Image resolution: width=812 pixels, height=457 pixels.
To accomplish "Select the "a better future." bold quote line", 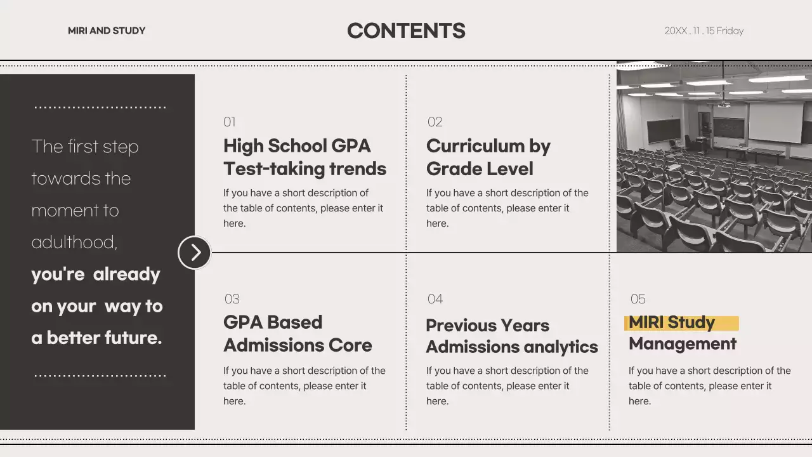I will pyautogui.click(x=96, y=338).
